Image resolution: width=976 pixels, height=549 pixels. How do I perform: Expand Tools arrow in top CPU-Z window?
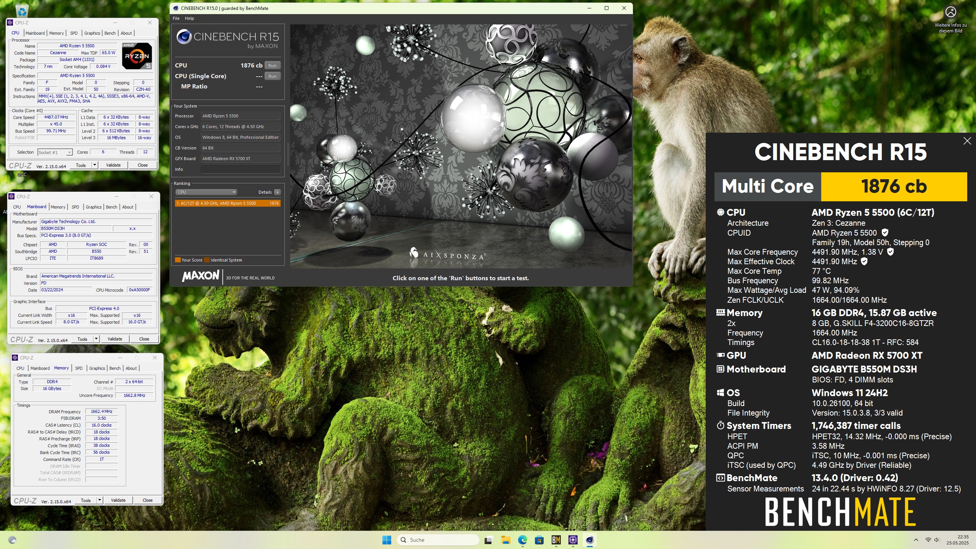(95, 165)
